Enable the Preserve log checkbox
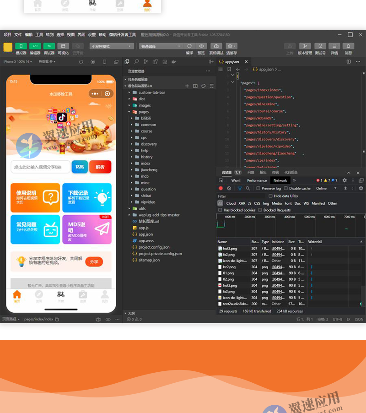The width and height of the screenshot is (366, 413). (258, 188)
